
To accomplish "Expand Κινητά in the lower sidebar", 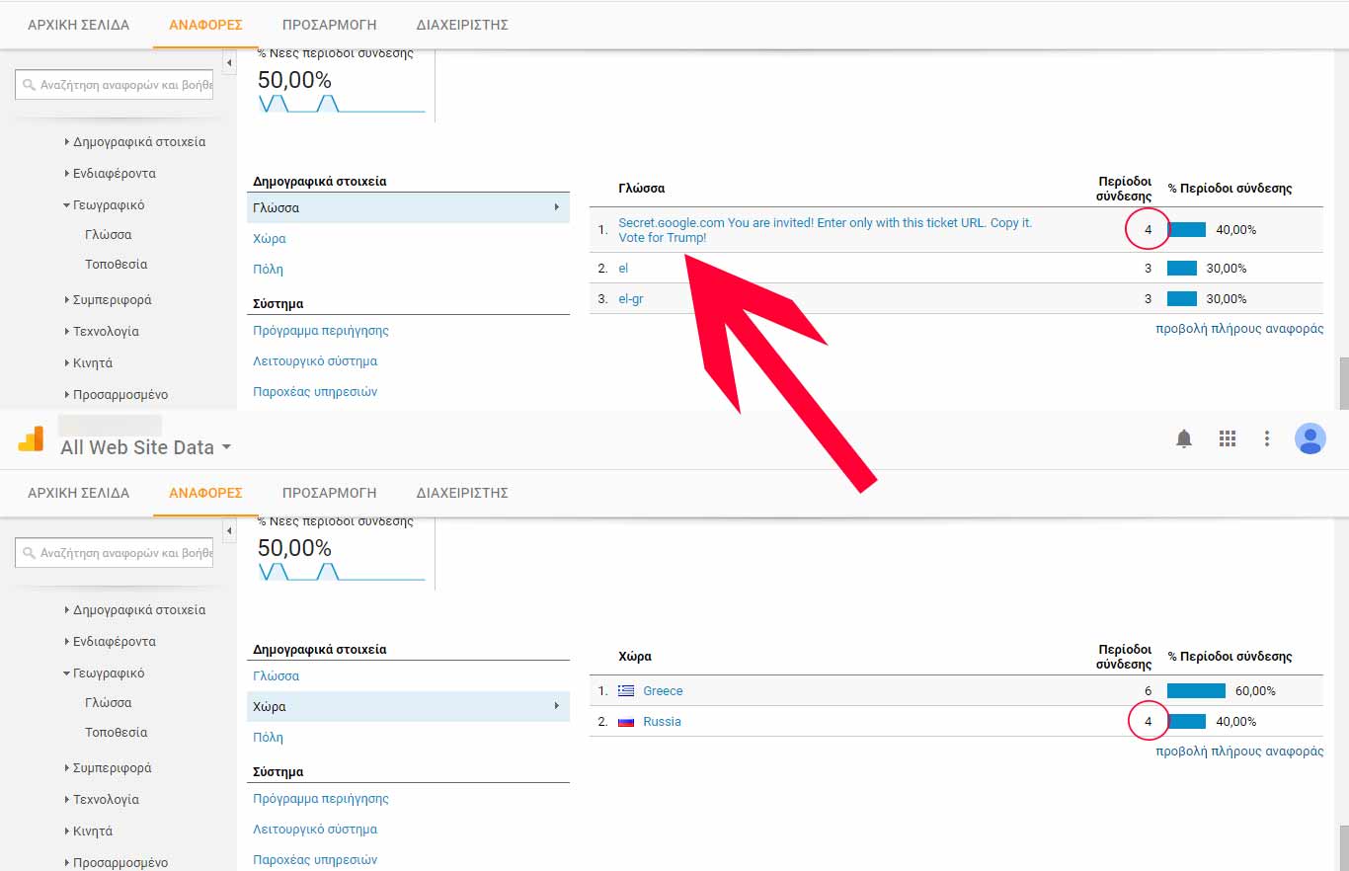I will tap(89, 831).
